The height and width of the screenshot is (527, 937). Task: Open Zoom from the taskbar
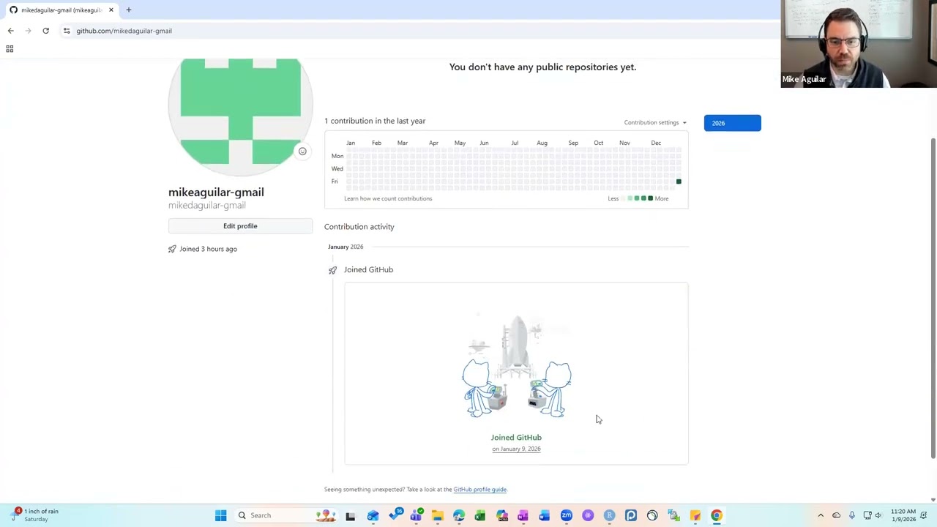(x=567, y=515)
